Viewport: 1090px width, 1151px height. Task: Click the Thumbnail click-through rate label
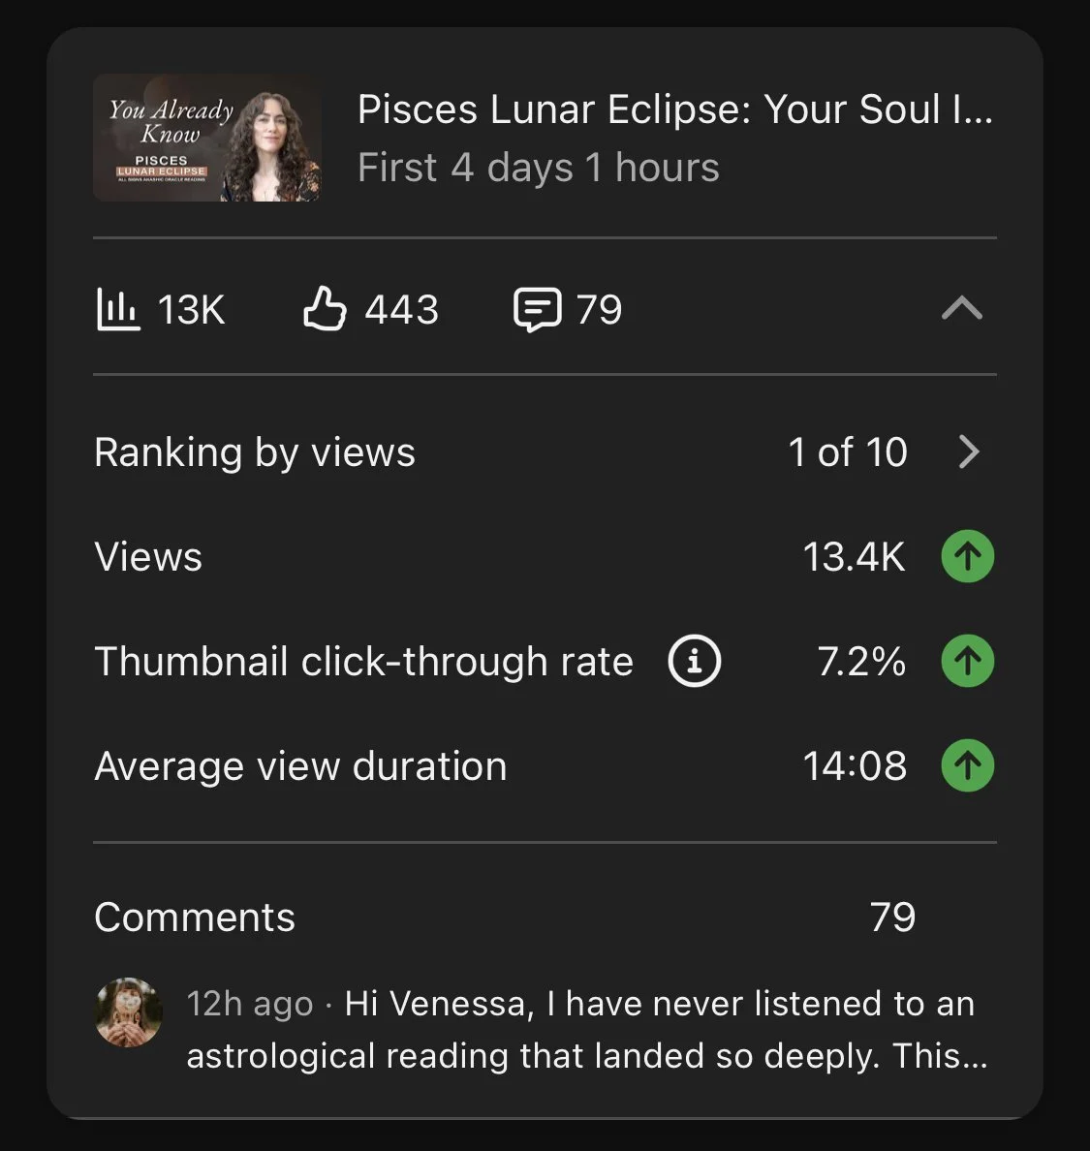tap(364, 662)
